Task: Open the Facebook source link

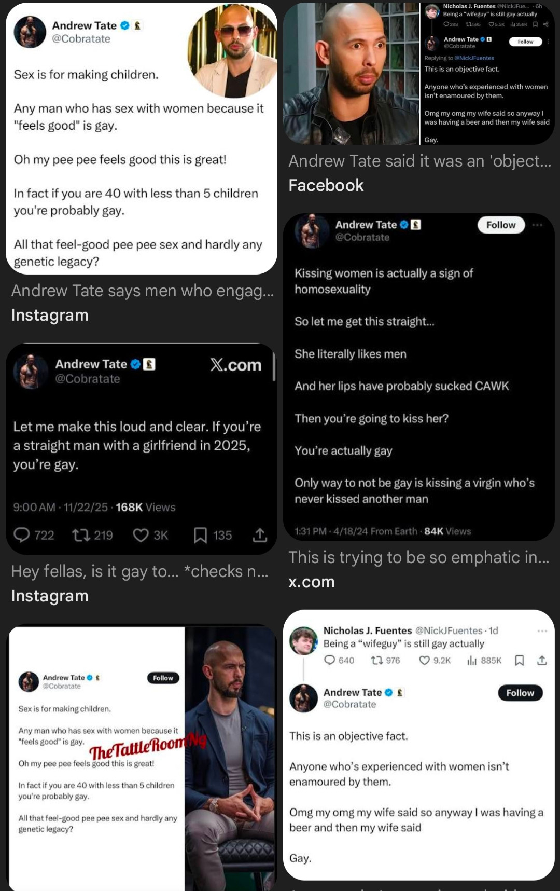Action: coord(326,185)
